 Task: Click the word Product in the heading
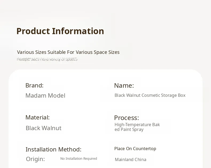pos(33,31)
